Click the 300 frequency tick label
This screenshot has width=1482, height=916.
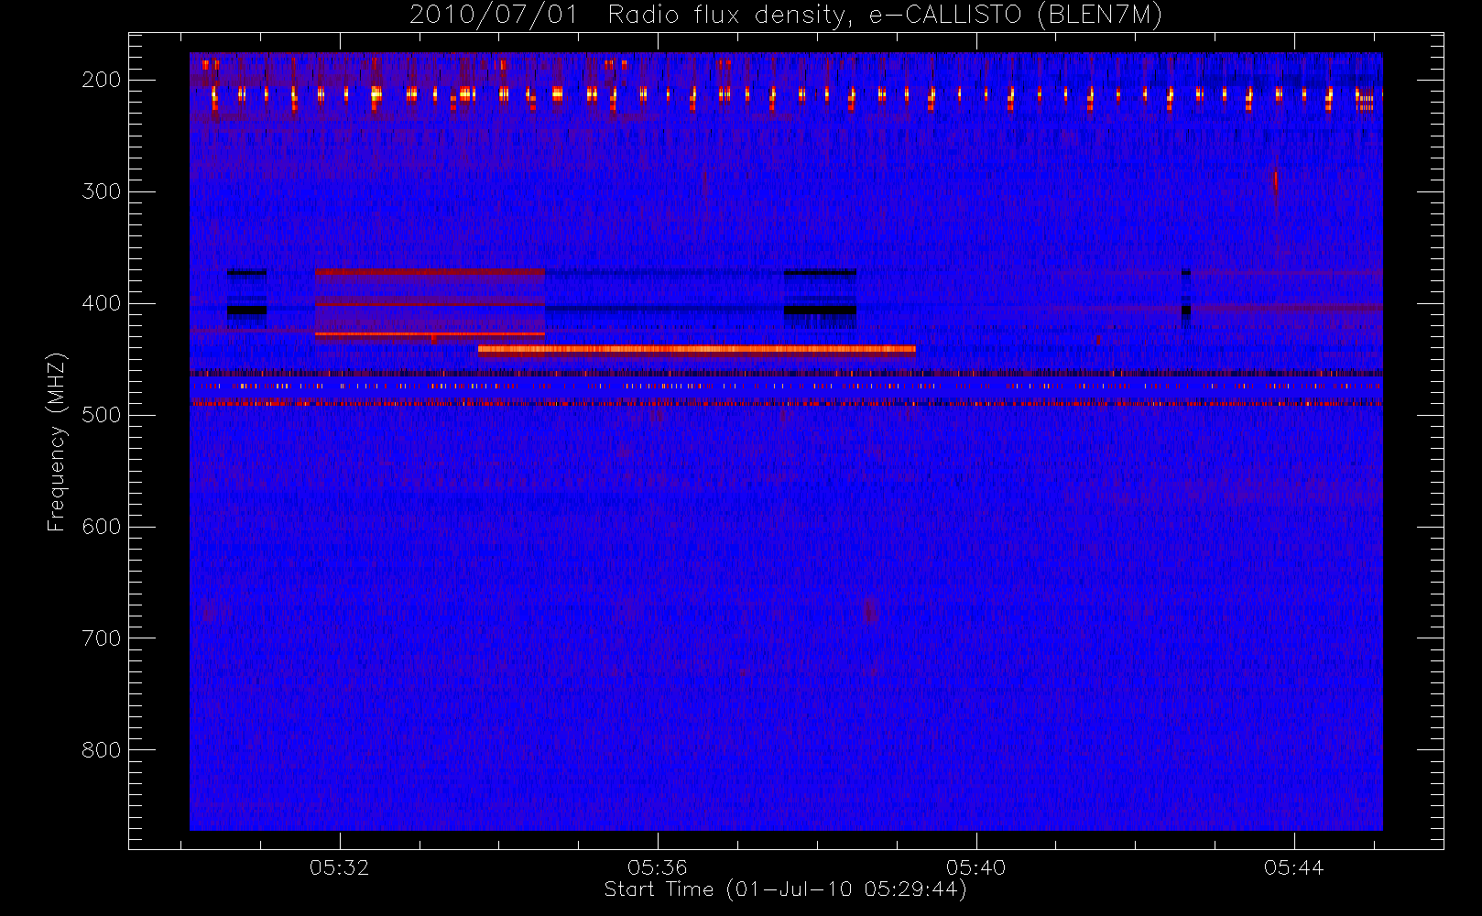(101, 191)
